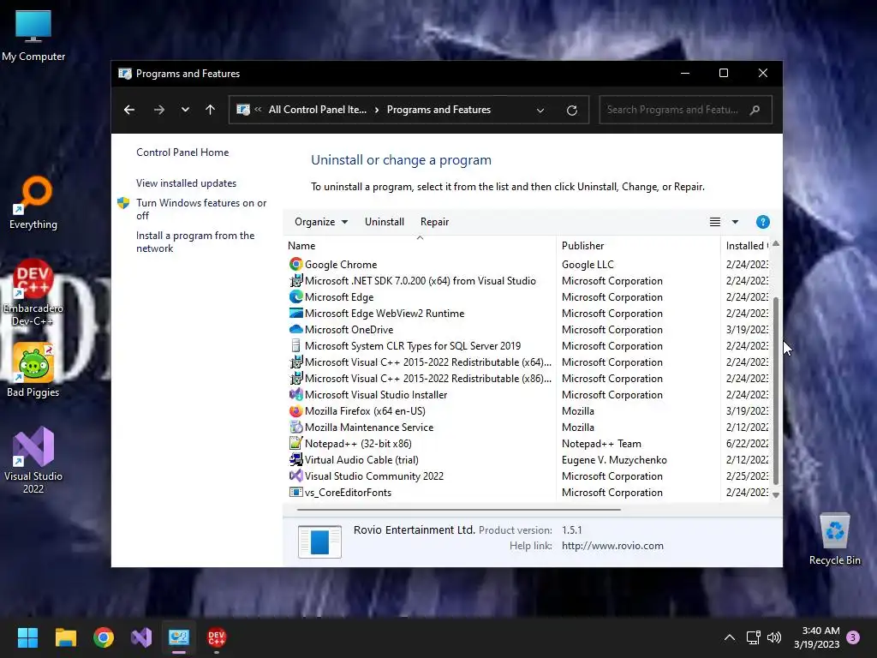Select the Microsoft .NET SDK 7.0.200 icon
Viewport: 877px width, 658px height.
point(295,280)
